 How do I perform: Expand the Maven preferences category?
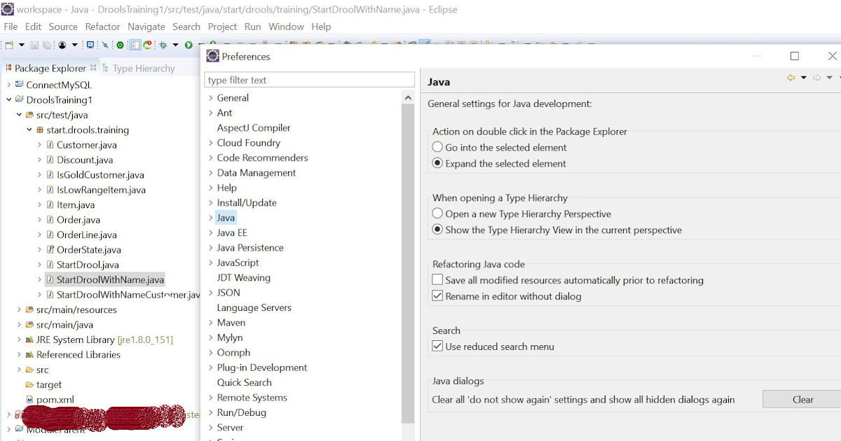pyautogui.click(x=210, y=322)
